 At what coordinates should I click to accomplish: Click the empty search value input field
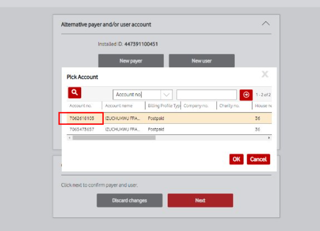click(206, 95)
